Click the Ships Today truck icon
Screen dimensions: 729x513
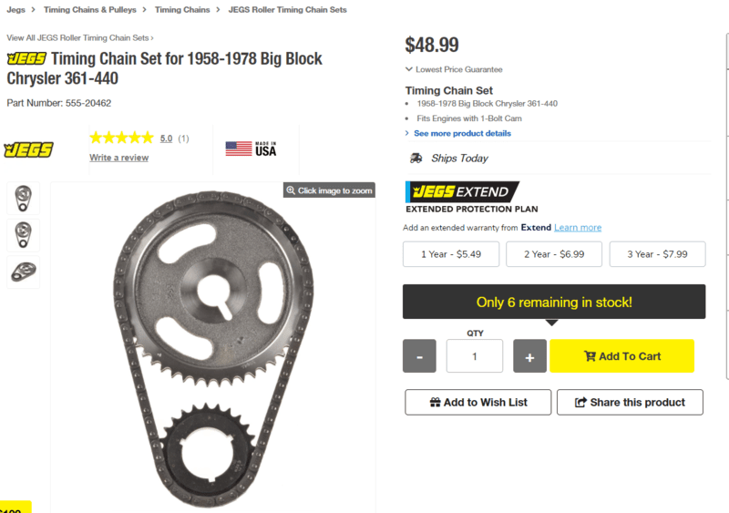pyautogui.click(x=416, y=159)
